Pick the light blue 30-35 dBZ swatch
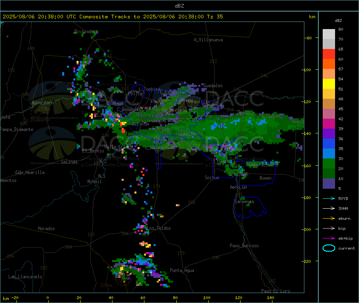The height and width of the screenshot is (303, 359). point(329,154)
